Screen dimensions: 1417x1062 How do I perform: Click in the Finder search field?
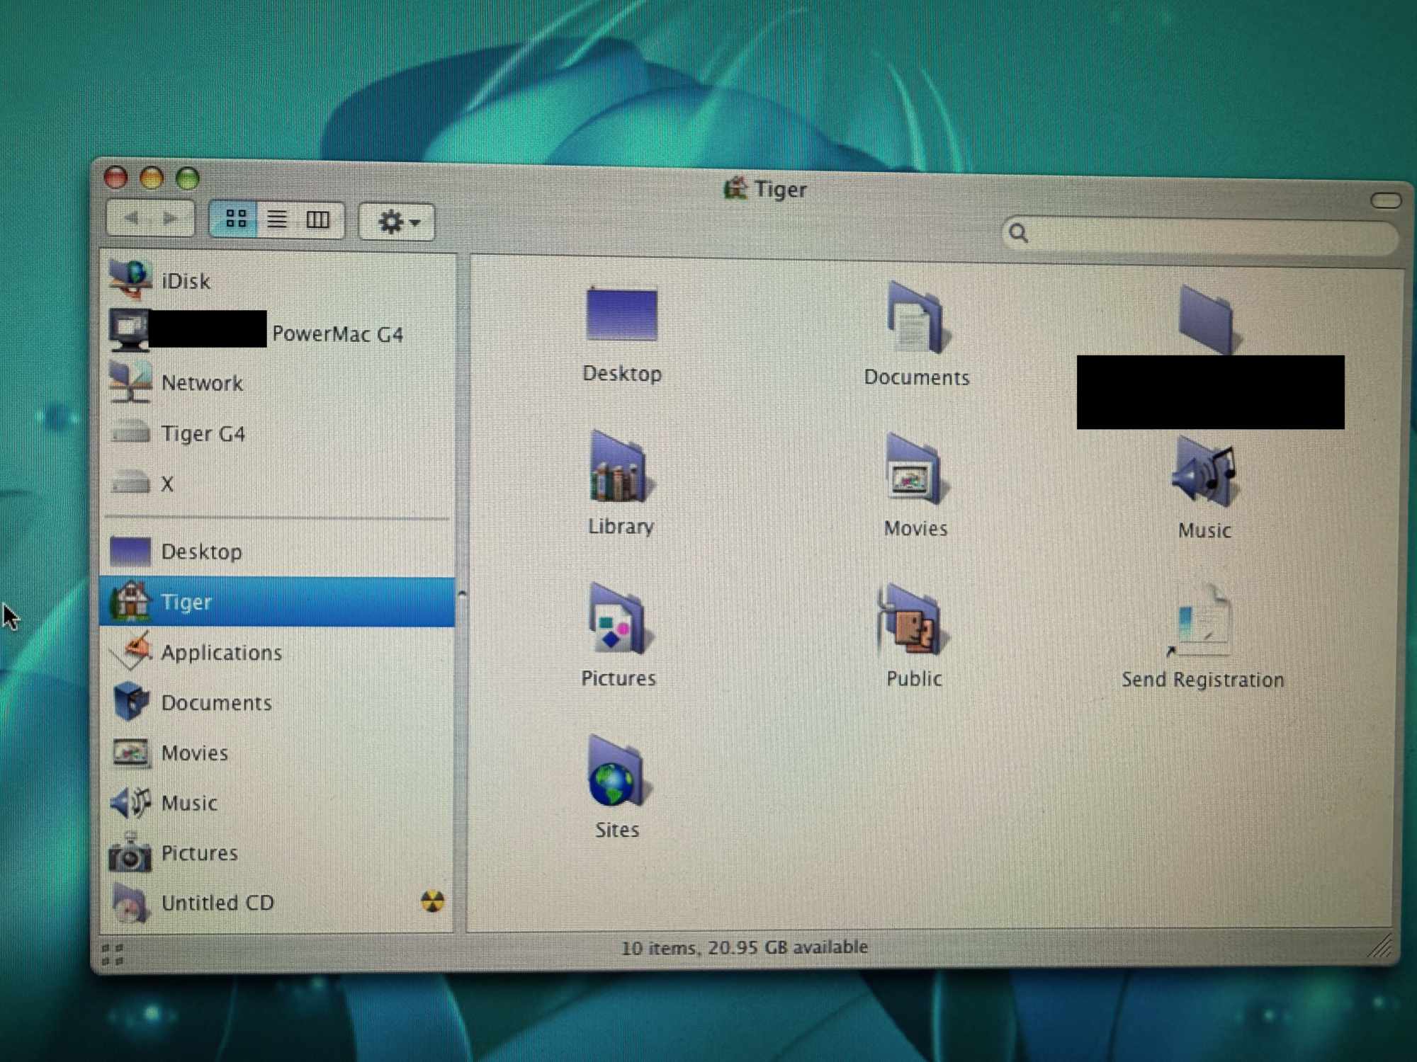pyautogui.click(x=1204, y=234)
